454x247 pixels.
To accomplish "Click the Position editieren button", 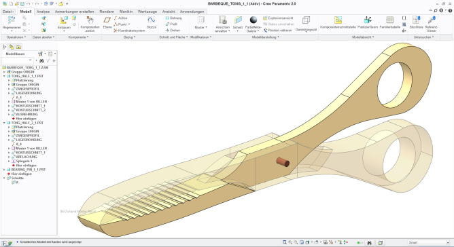I will click(x=277, y=31).
